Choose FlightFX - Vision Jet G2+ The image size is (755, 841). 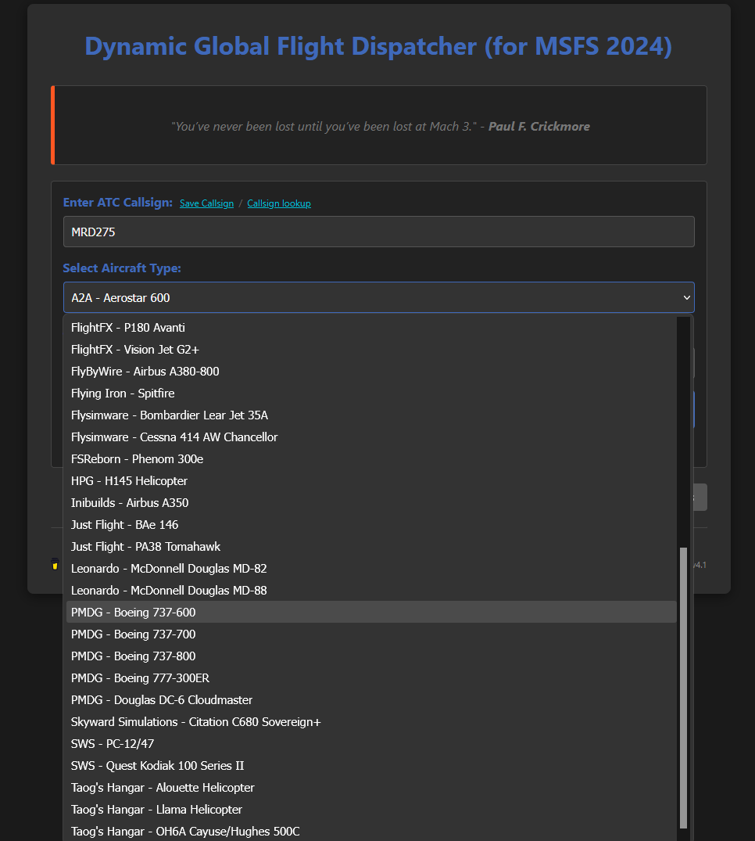click(x=371, y=349)
